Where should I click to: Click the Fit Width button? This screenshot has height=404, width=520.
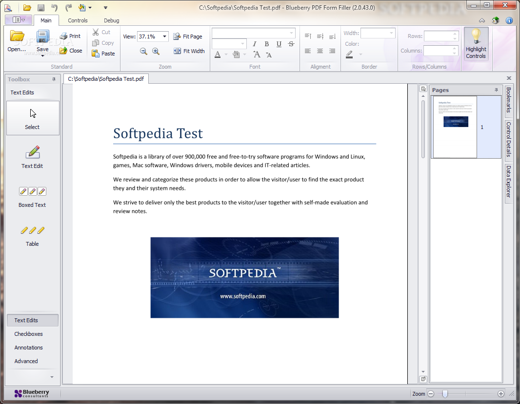click(189, 51)
